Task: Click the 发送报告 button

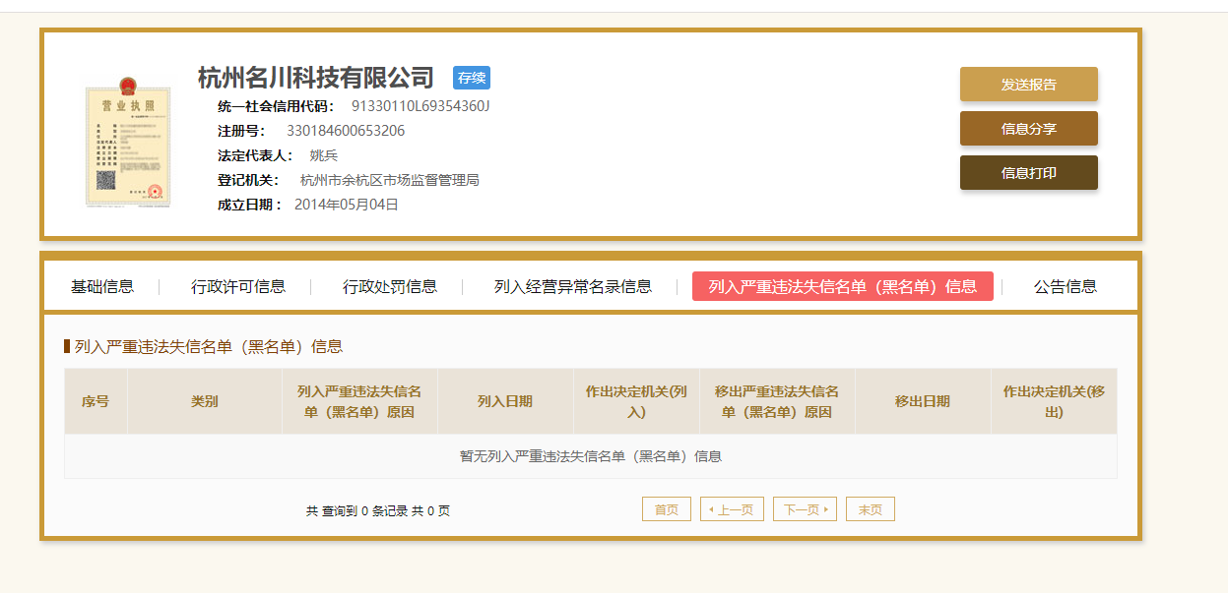Action: click(x=1028, y=85)
